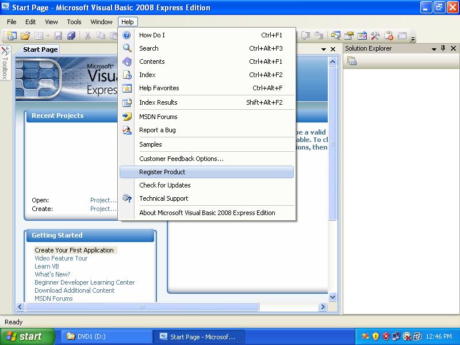This screenshot has width=460, height=345.
Task: Click the Save floppy disk icon
Action: pyautogui.click(x=59, y=36)
